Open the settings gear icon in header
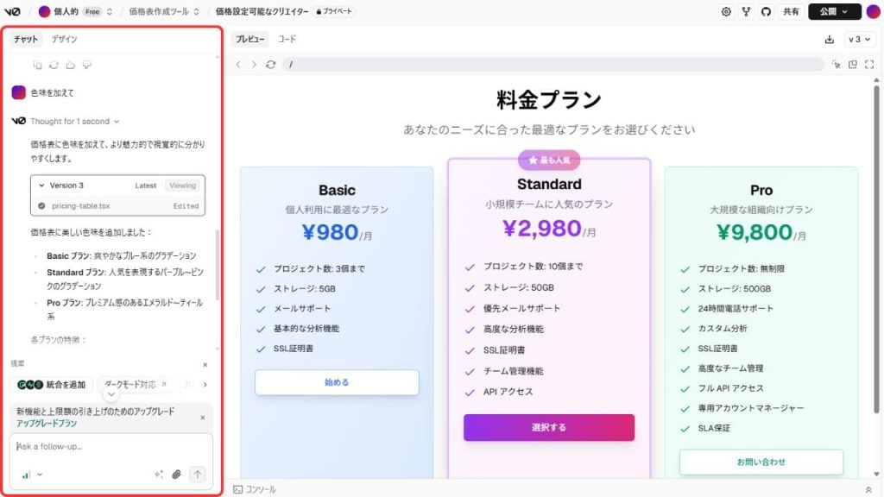Image resolution: width=884 pixels, height=497 pixels. [x=726, y=11]
